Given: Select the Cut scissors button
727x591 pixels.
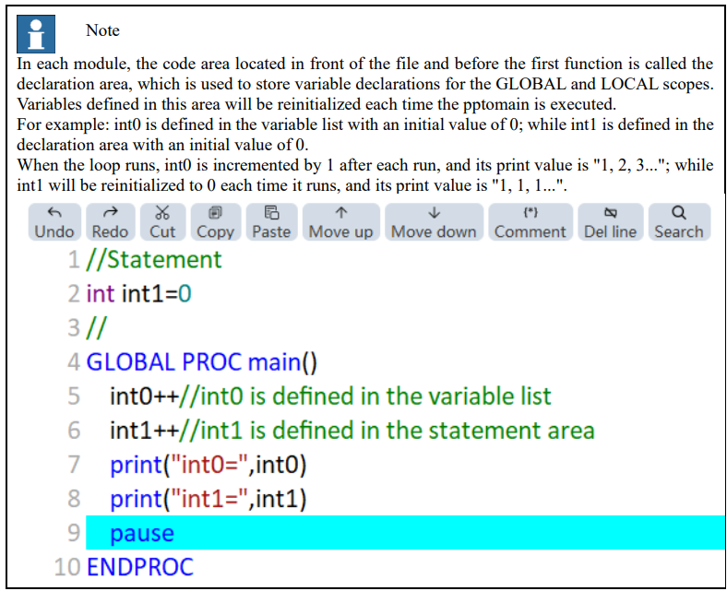Looking at the screenshot, I should [x=162, y=222].
